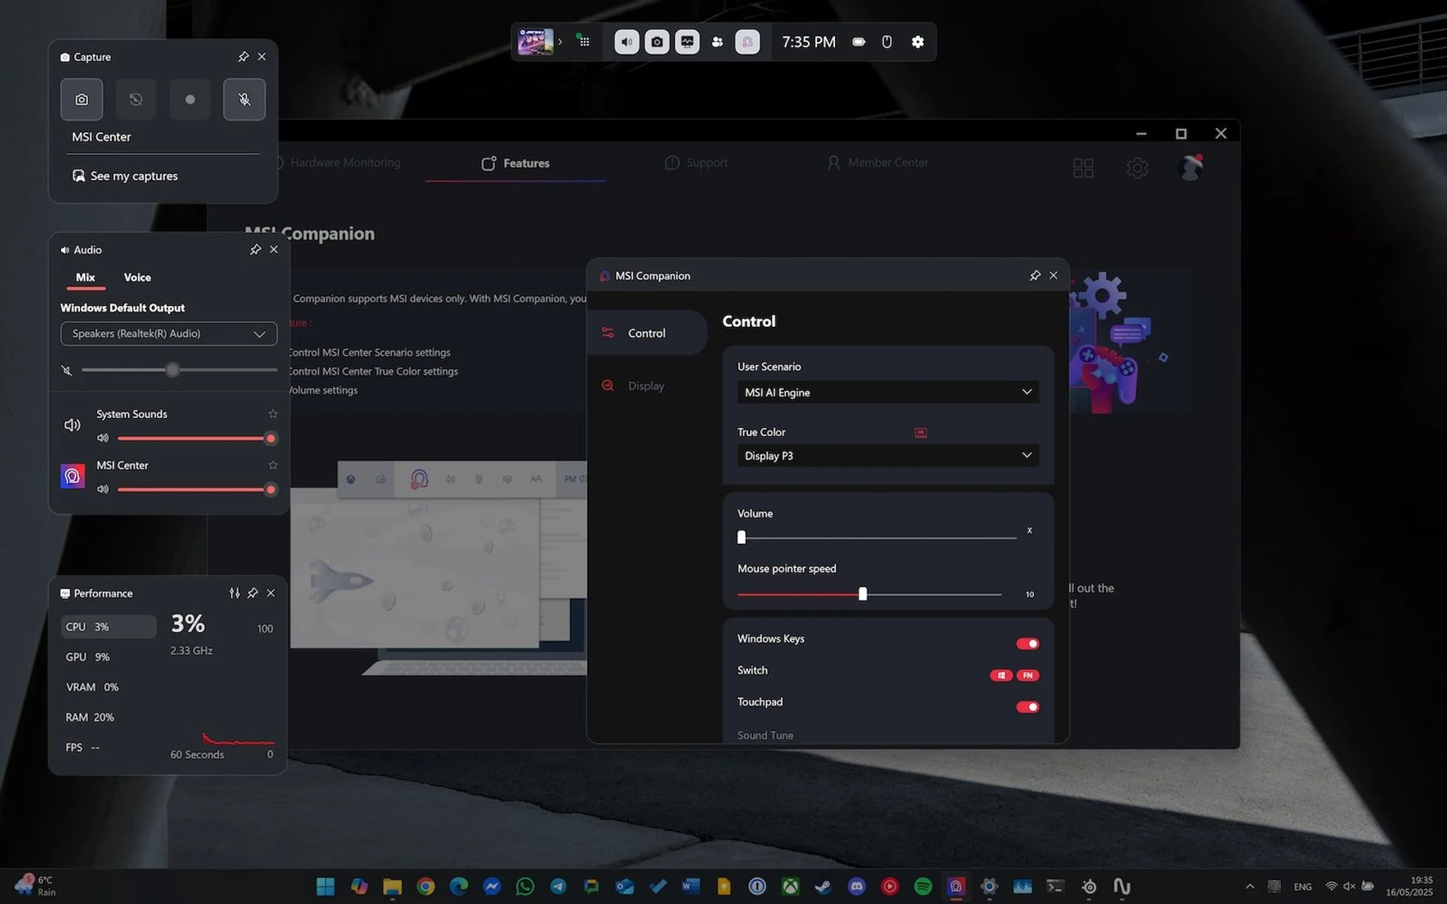Open Xbox Social widget in Game Bar
The image size is (1447, 904).
717,41
